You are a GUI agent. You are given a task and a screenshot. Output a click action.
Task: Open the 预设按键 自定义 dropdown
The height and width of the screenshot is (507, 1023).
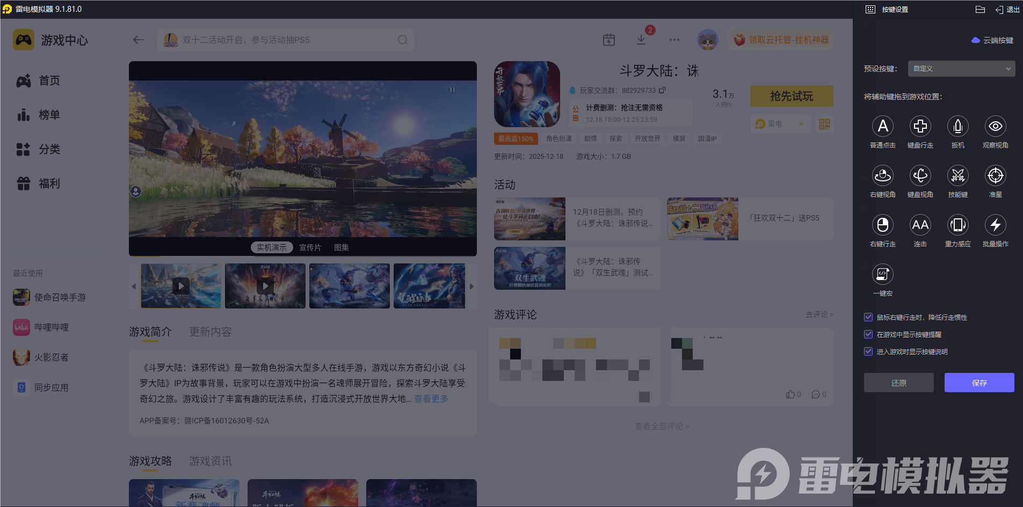[x=961, y=69]
